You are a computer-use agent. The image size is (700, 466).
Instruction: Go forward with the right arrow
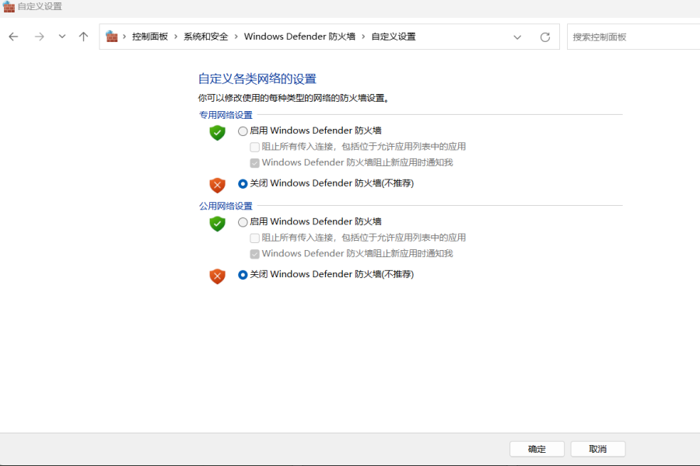click(40, 37)
